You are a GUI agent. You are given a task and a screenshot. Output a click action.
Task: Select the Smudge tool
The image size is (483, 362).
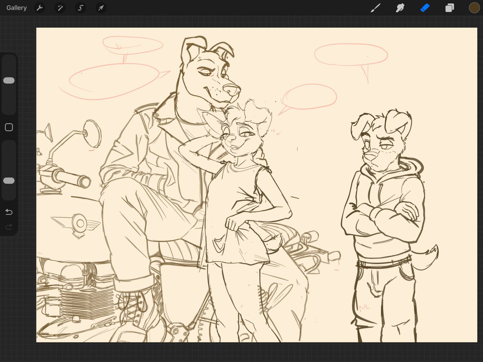tap(400, 8)
